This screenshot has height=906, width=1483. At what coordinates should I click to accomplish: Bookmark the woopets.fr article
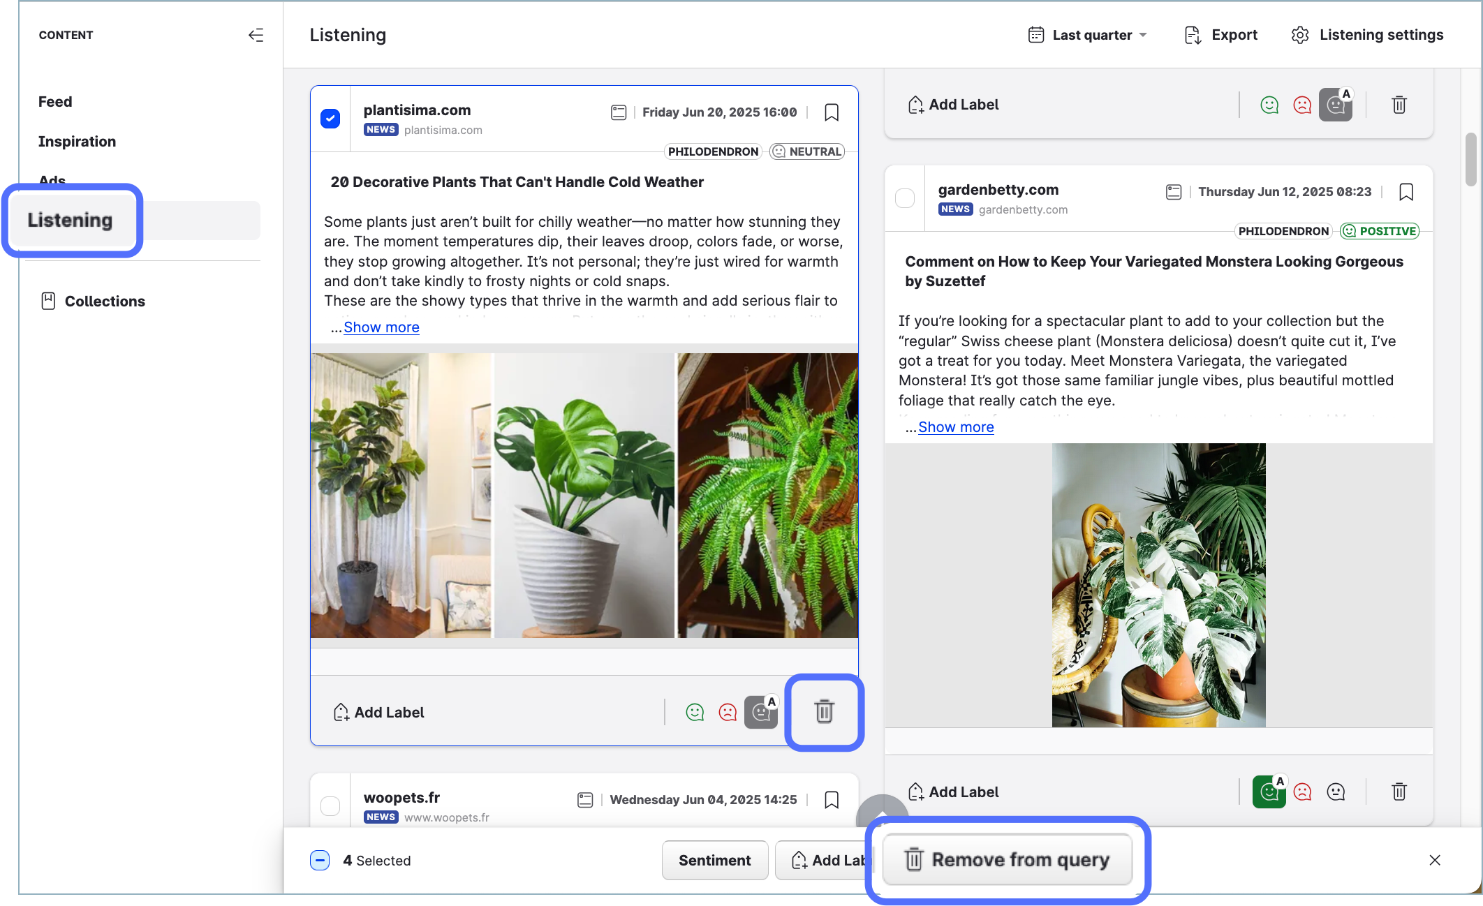click(x=831, y=800)
